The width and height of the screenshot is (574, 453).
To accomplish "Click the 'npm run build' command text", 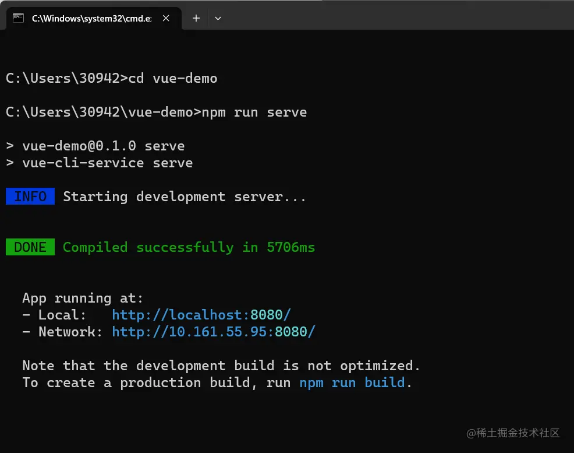I will (x=352, y=382).
